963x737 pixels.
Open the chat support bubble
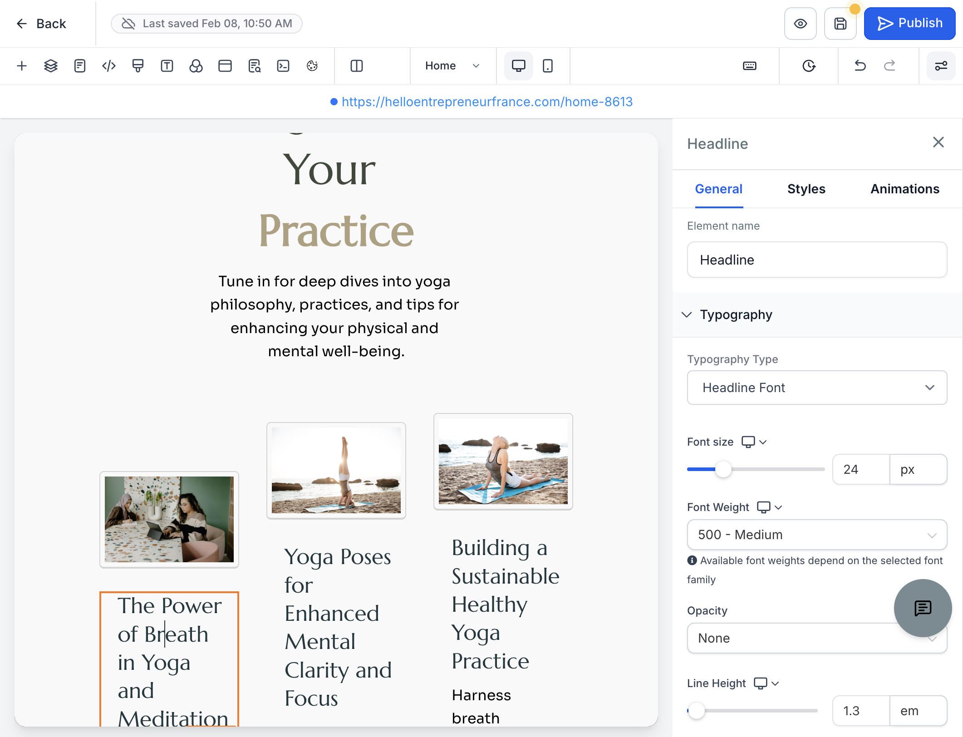pos(923,608)
